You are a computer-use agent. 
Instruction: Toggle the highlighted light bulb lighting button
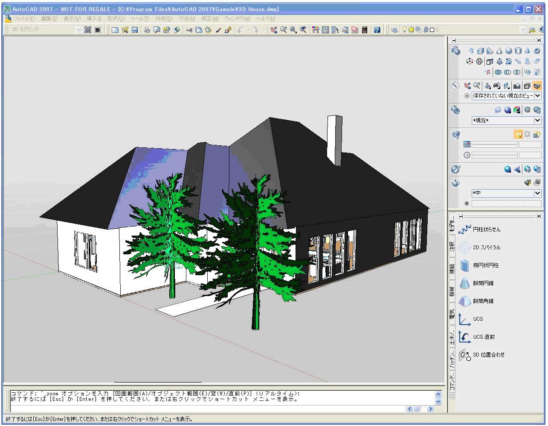pyautogui.click(x=518, y=135)
